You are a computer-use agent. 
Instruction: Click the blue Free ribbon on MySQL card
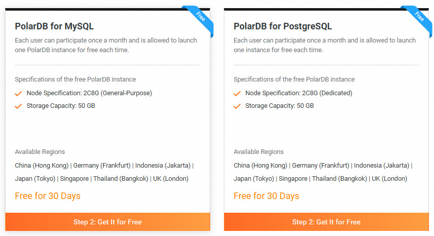tap(200, 18)
